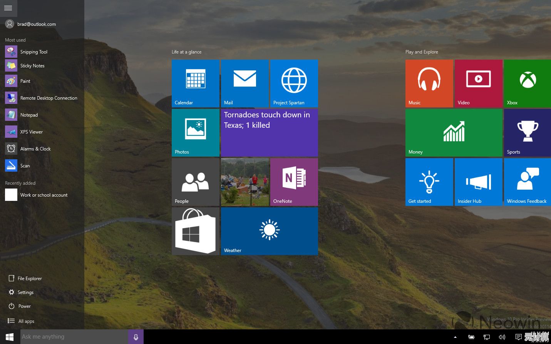Launch the Mail tile
The height and width of the screenshot is (344, 551).
(245, 83)
